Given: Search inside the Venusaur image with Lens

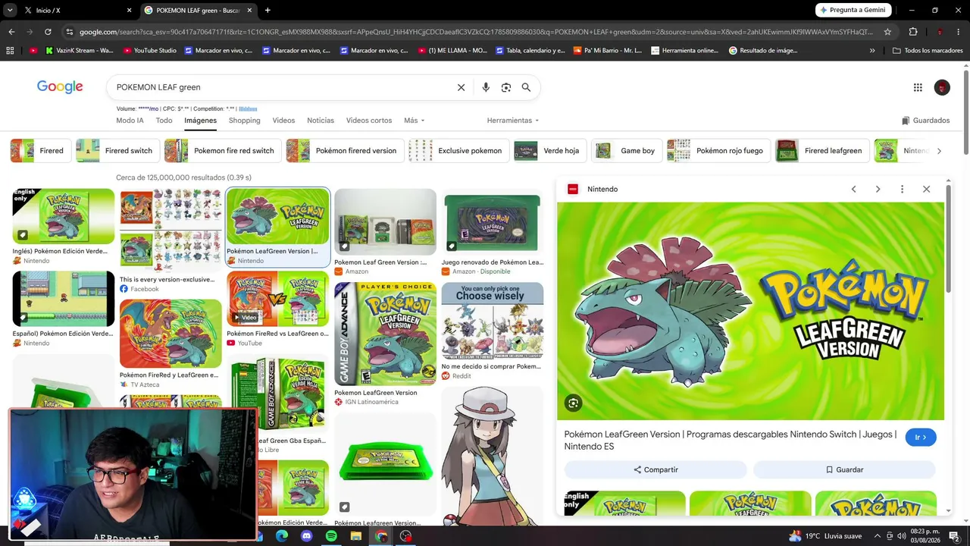Looking at the screenshot, I should point(574,403).
